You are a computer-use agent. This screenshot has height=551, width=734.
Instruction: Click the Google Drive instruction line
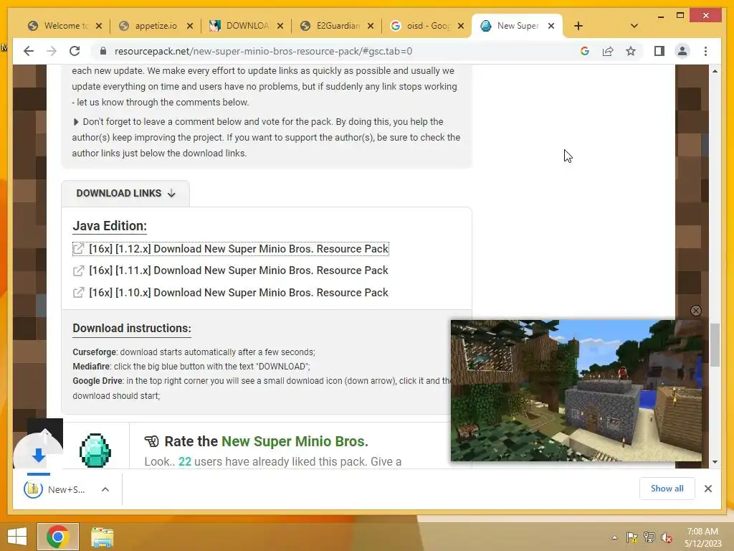[x=262, y=388]
